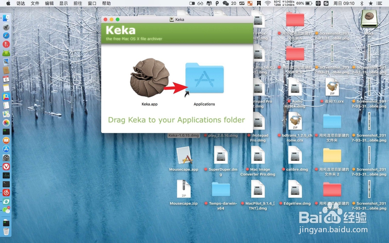Open Notification Center list icon

[379, 3]
